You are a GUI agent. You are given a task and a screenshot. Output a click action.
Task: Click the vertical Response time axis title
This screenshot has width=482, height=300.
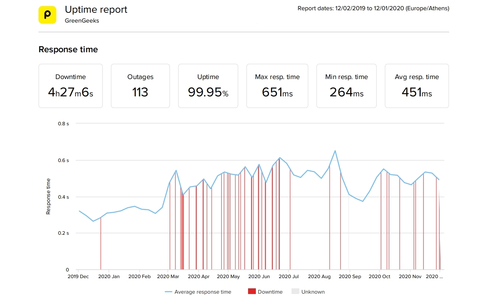click(x=48, y=197)
